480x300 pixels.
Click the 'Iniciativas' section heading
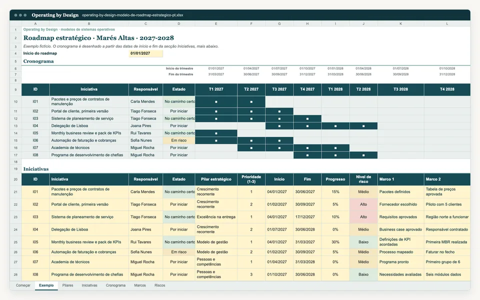tap(36, 169)
